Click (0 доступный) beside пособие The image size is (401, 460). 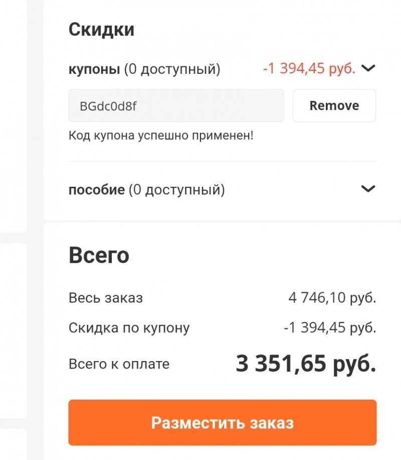coord(177,190)
